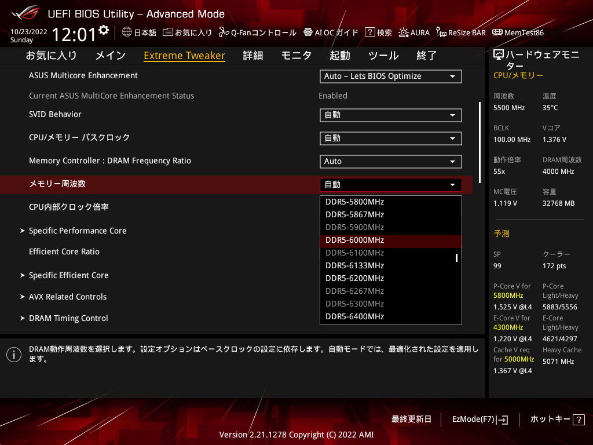Click the 5800MHz P-Core prediction value
Screen dimensions: 593x445
[508, 296]
